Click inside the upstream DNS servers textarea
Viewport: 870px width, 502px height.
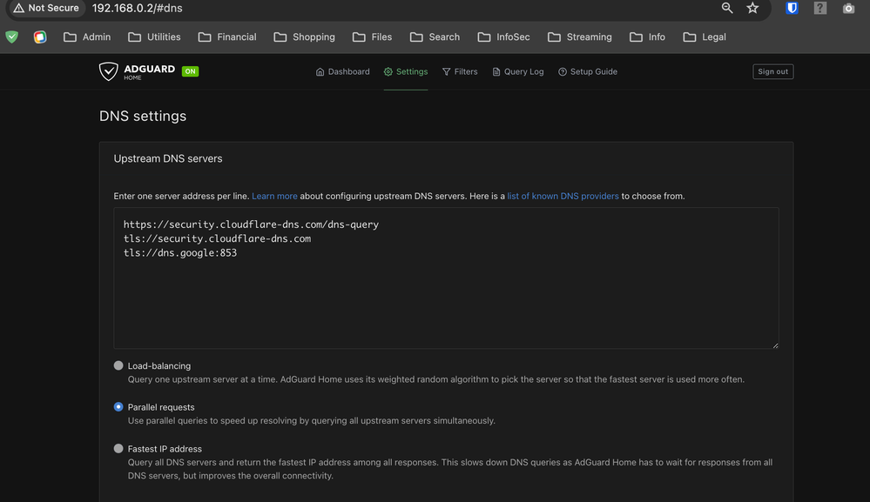tap(446, 278)
